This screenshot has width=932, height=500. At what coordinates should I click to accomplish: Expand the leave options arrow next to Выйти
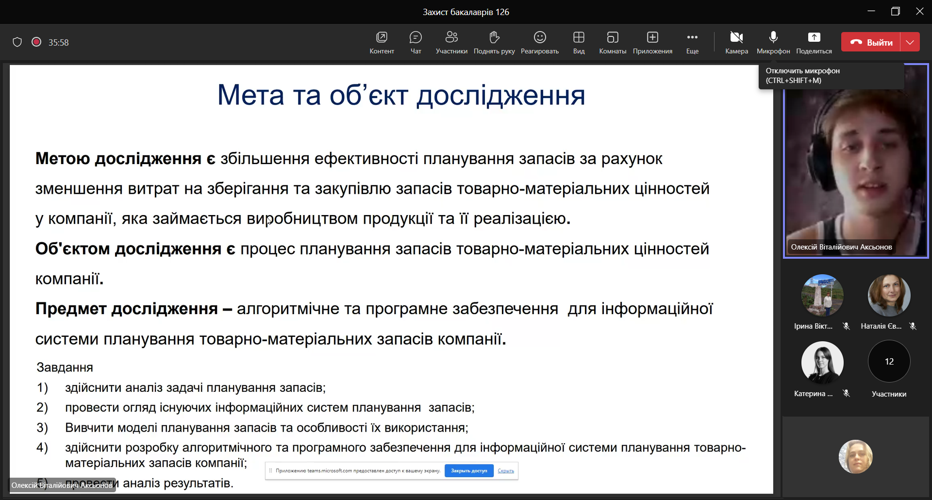click(910, 42)
